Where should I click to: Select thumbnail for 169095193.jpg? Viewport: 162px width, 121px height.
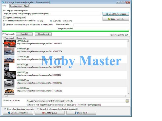(10, 75)
